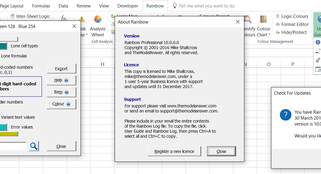
Task: Click the Logic Colours icon
Action: (278, 16)
